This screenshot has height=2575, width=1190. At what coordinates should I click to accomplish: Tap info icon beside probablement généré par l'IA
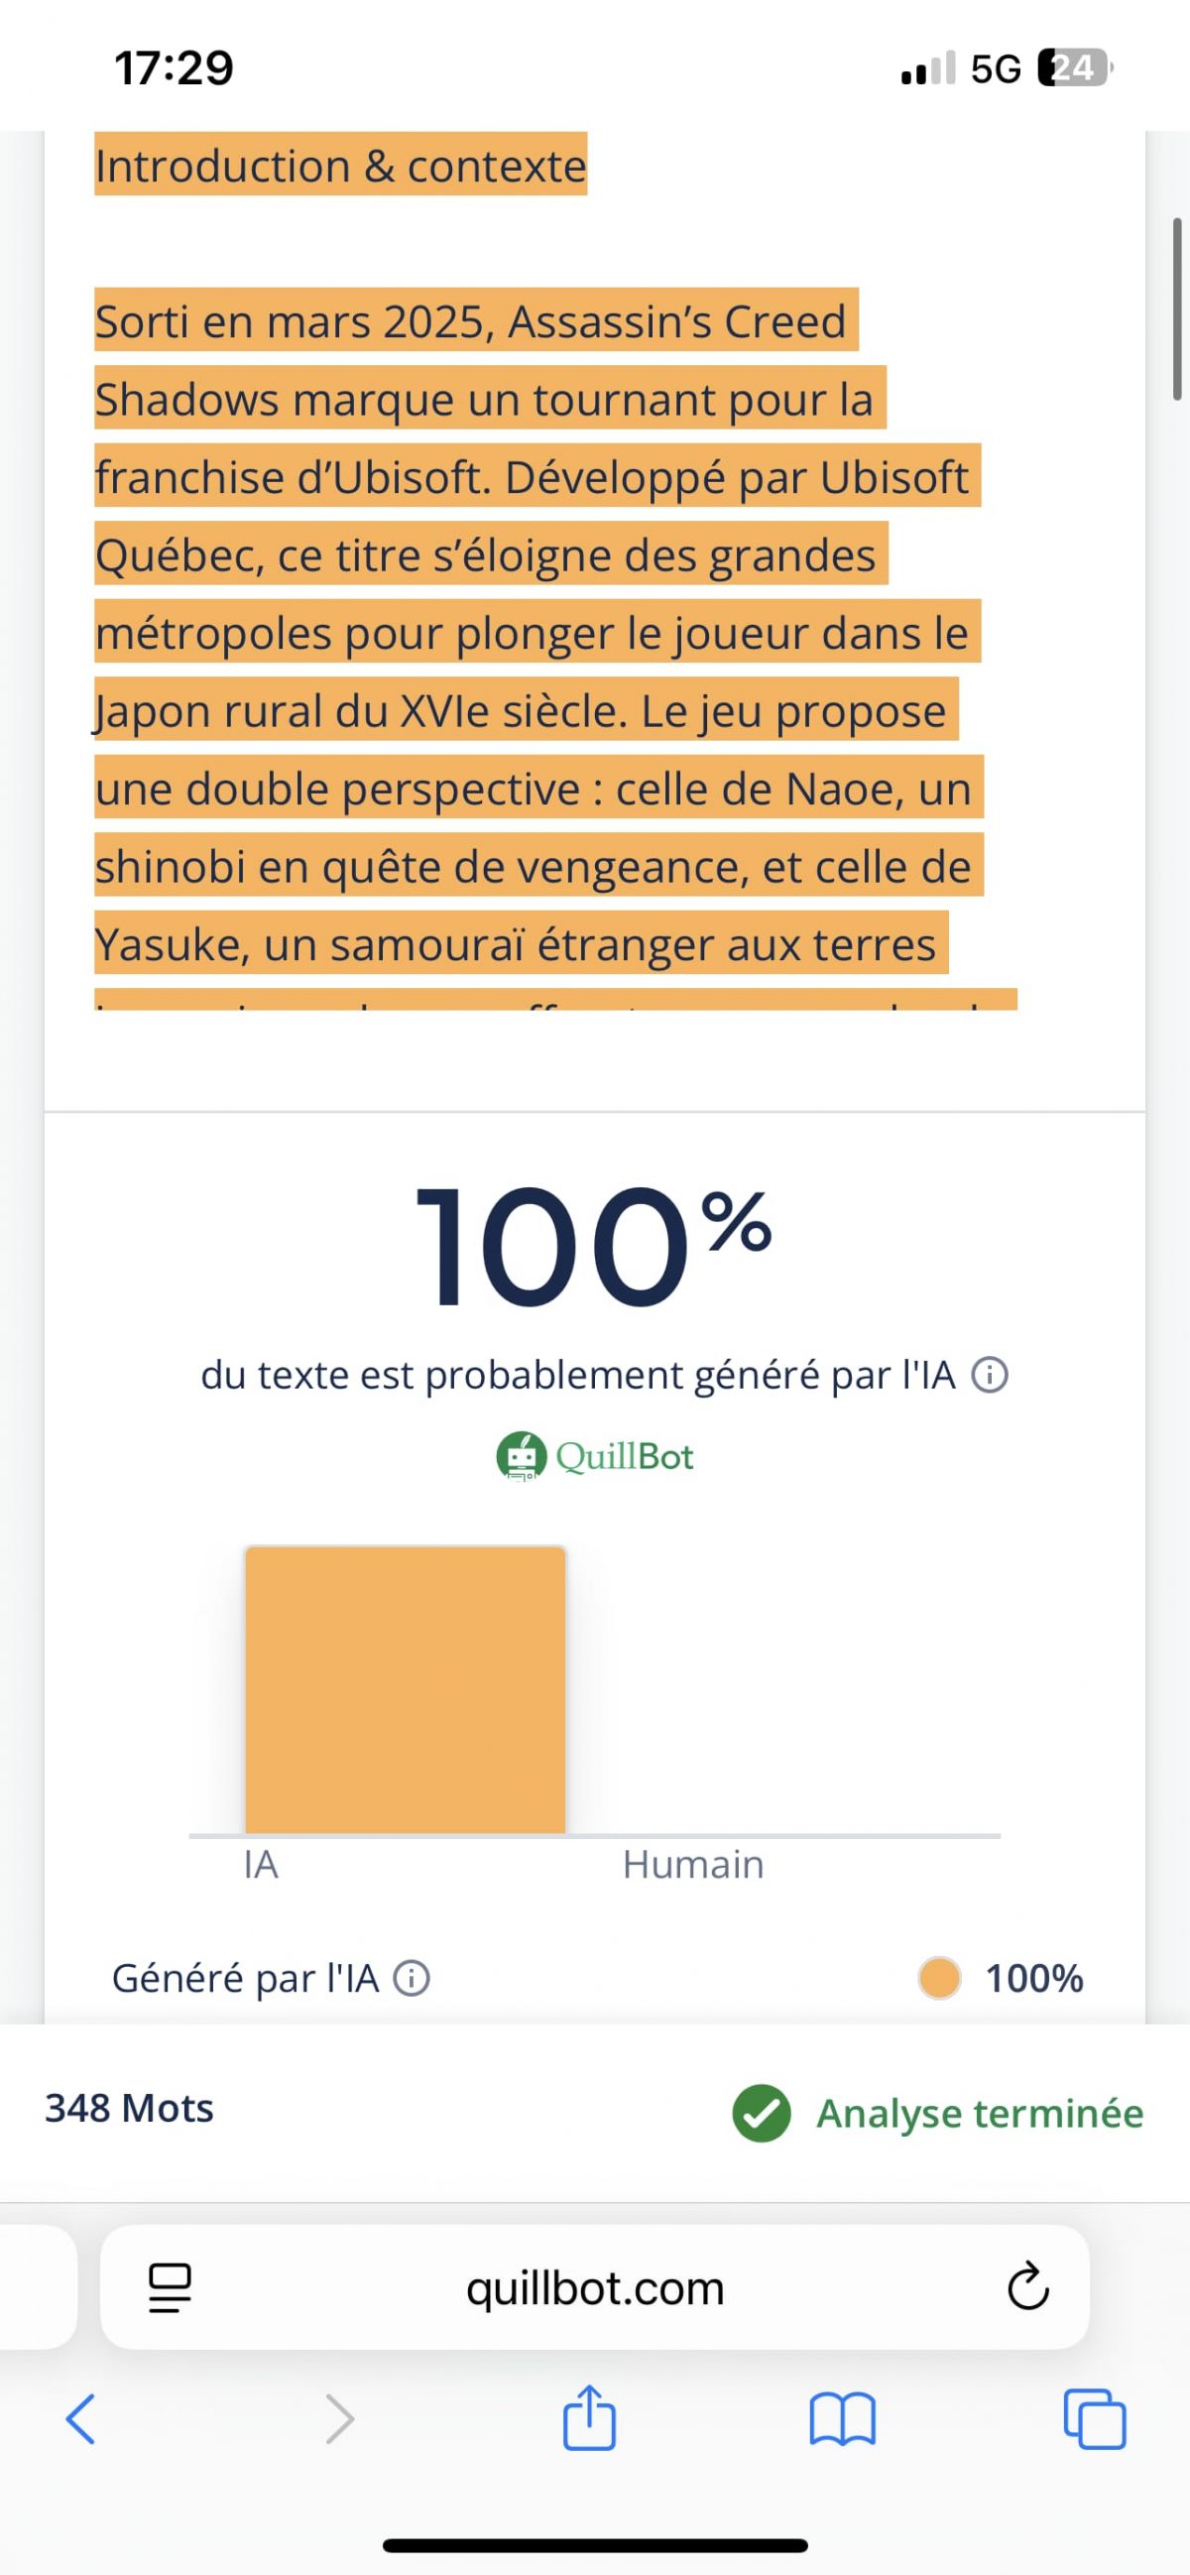point(990,1376)
